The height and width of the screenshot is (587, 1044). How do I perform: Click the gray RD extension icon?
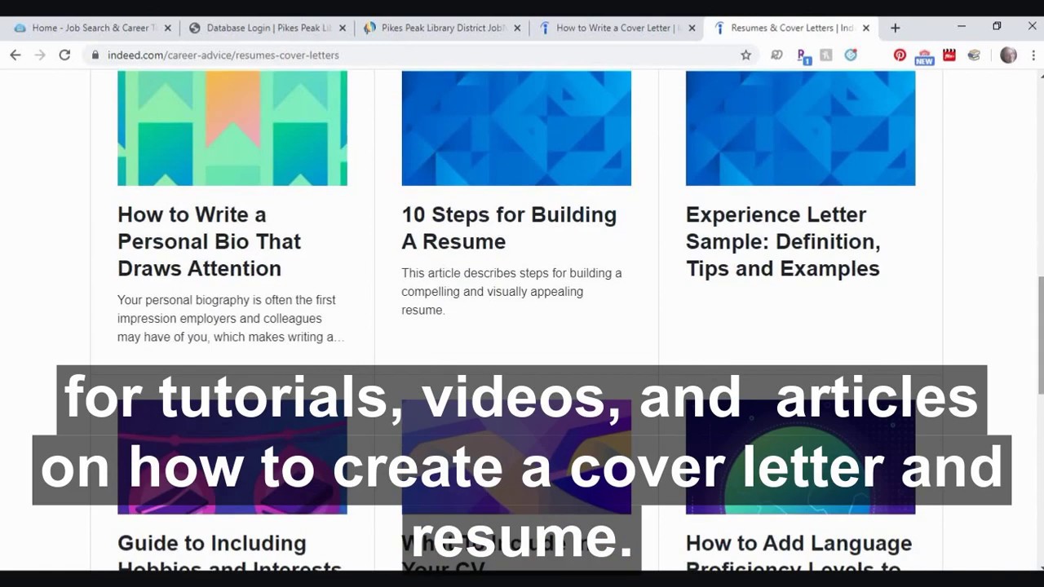point(777,55)
